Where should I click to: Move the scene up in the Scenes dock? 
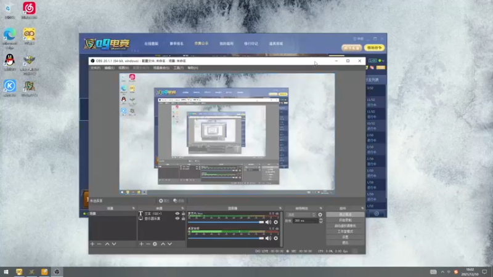click(x=107, y=244)
